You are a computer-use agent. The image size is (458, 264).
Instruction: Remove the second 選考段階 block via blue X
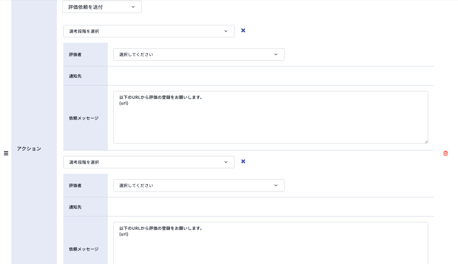point(243,161)
